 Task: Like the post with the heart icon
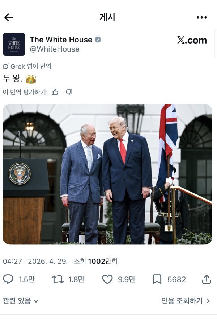pos(107,279)
